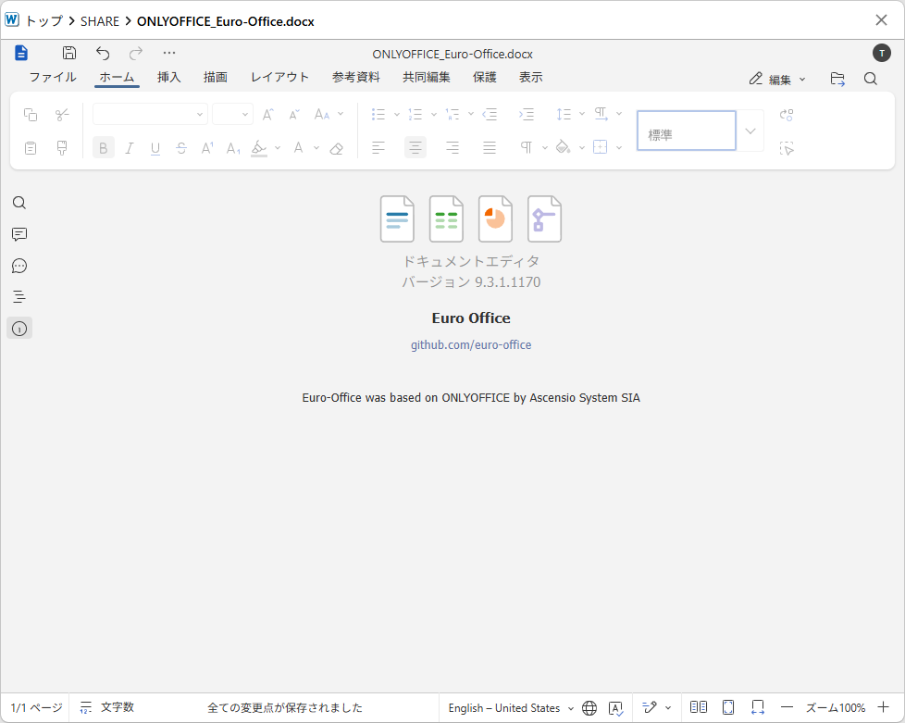Align text left
Image resolution: width=905 pixels, height=723 pixels.
(378, 148)
